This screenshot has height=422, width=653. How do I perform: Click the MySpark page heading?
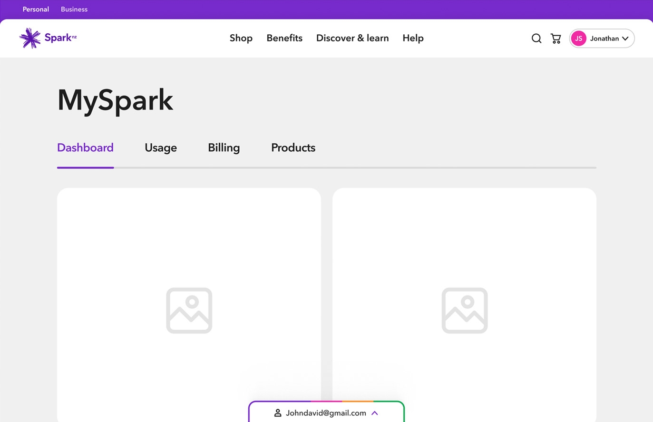[x=115, y=100]
